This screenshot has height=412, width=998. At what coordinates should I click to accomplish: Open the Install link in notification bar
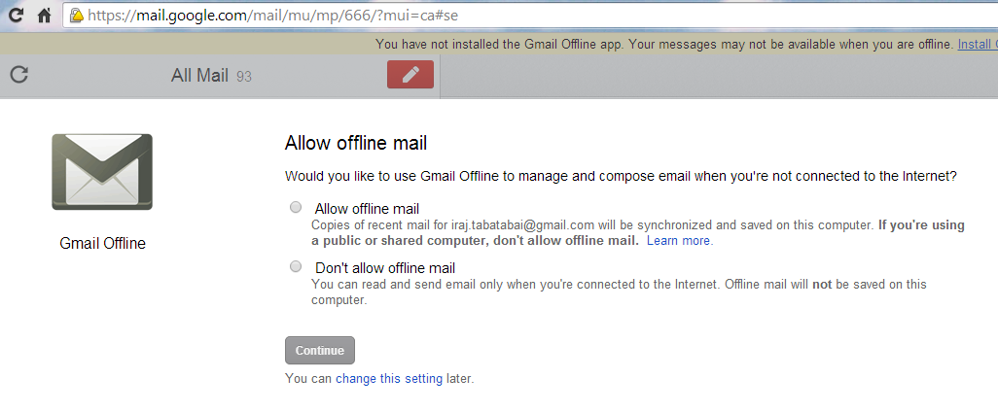(x=978, y=44)
